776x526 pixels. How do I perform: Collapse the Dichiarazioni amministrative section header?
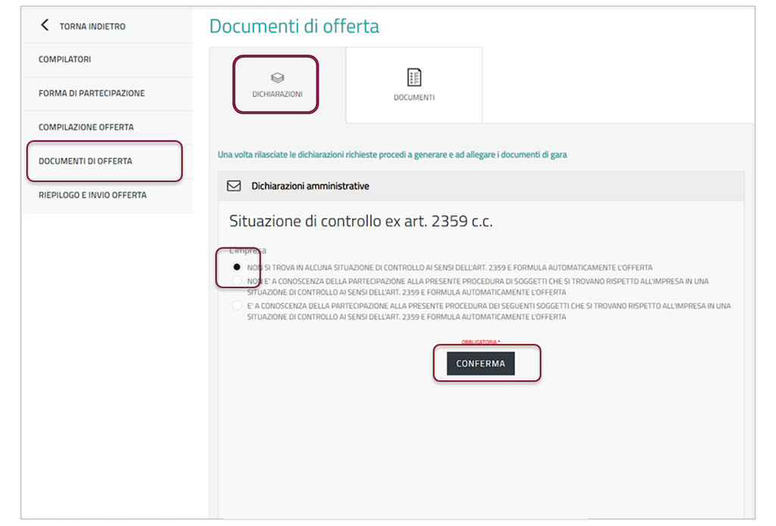pyautogui.click(x=480, y=186)
